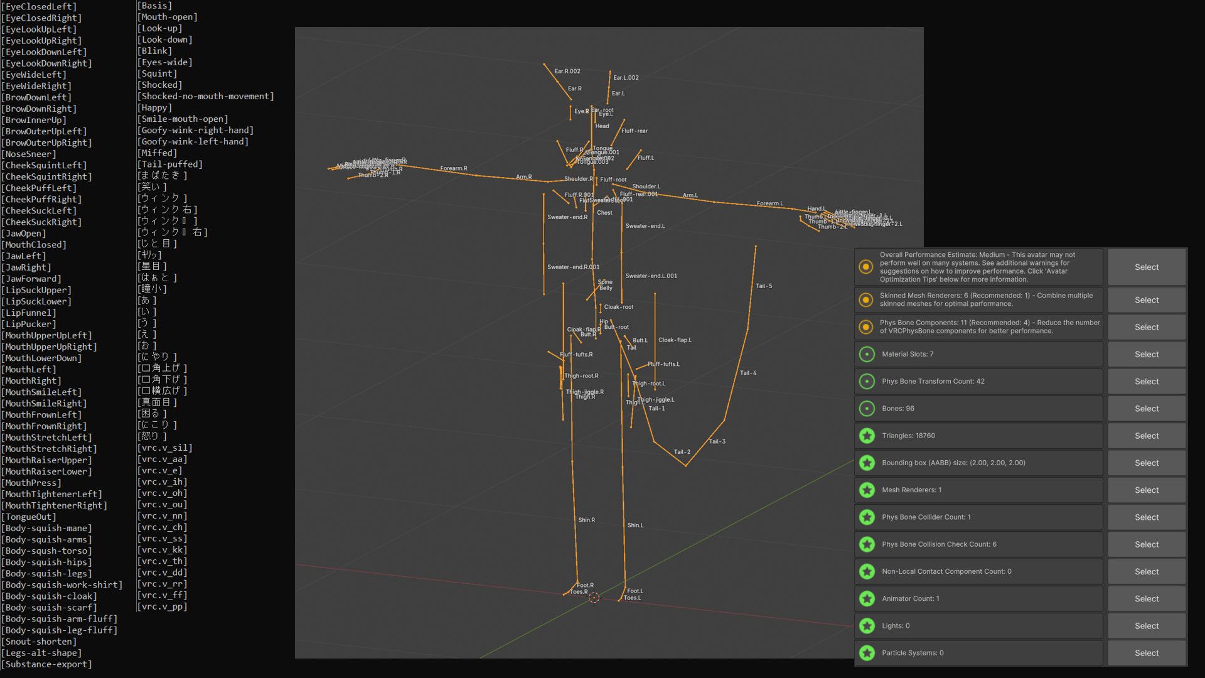The image size is (1205, 678).
Task: Click the Lights: 0 star icon
Action: click(x=867, y=626)
